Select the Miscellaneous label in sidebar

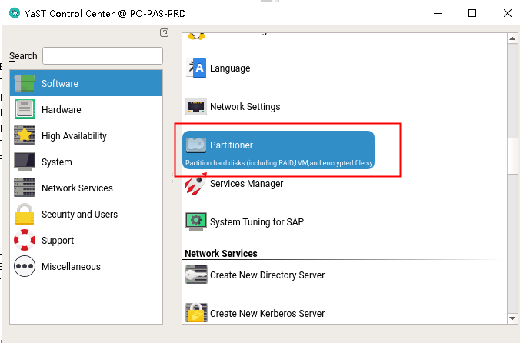pyautogui.click(x=71, y=266)
